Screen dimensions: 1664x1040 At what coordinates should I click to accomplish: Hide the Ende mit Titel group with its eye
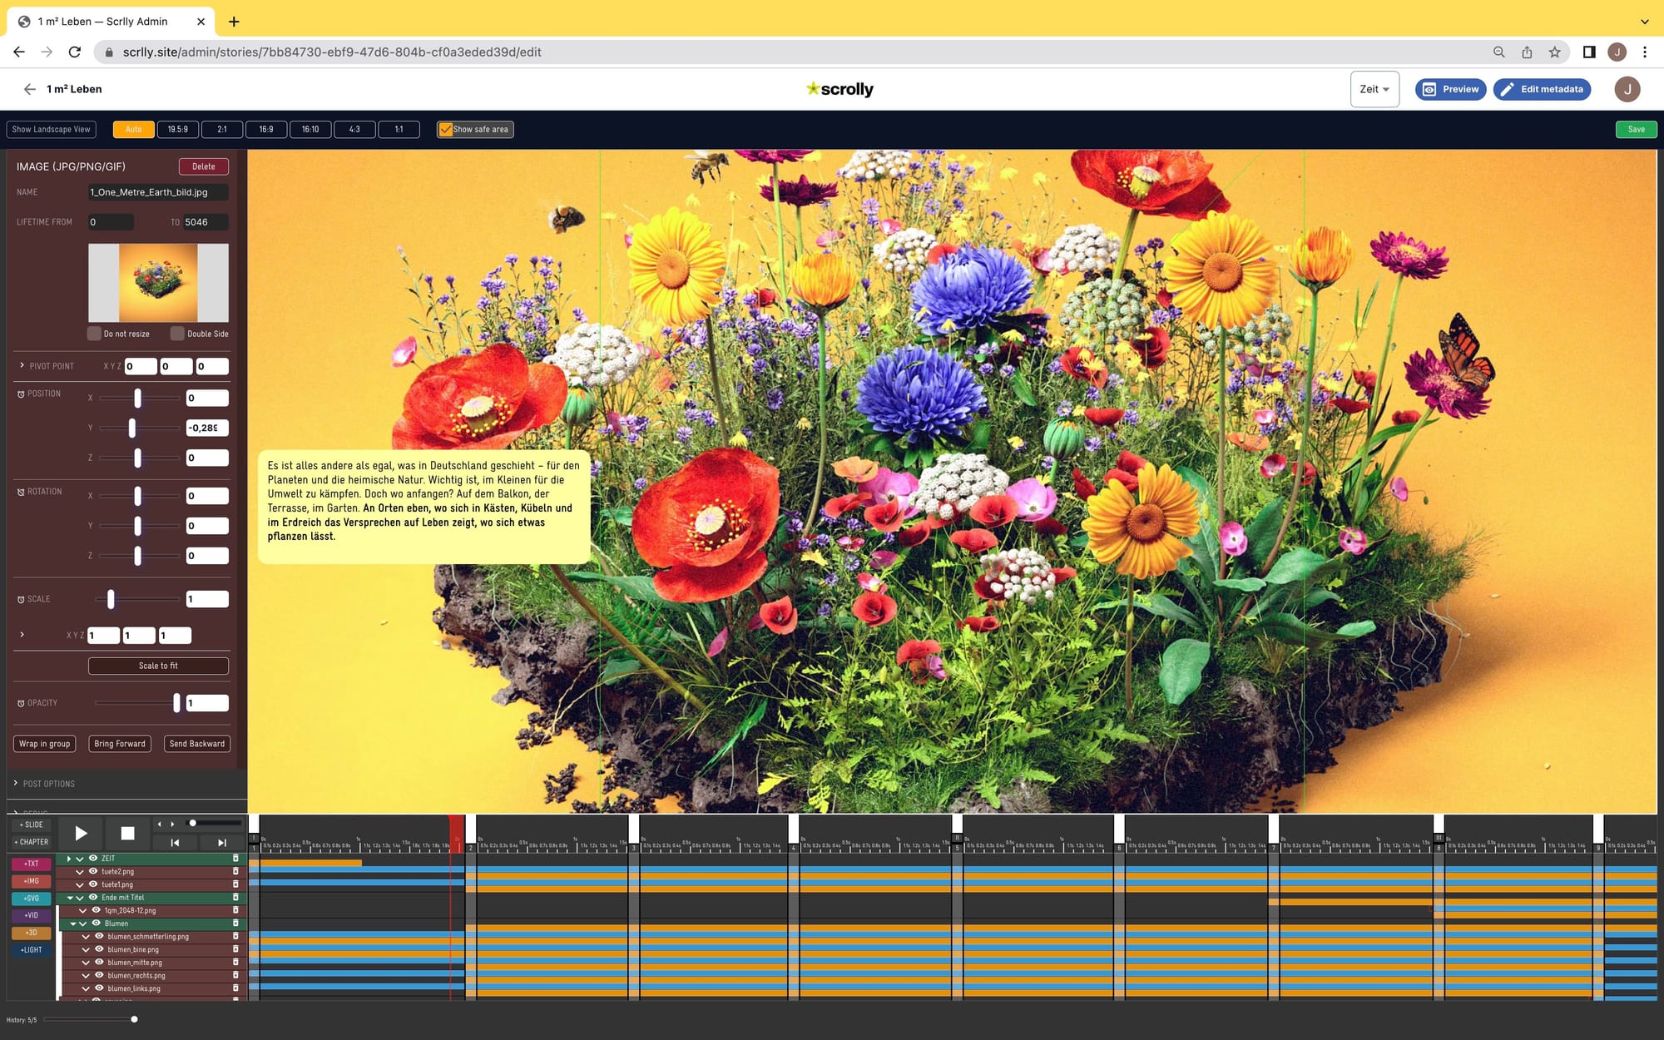pyautogui.click(x=93, y=898)
